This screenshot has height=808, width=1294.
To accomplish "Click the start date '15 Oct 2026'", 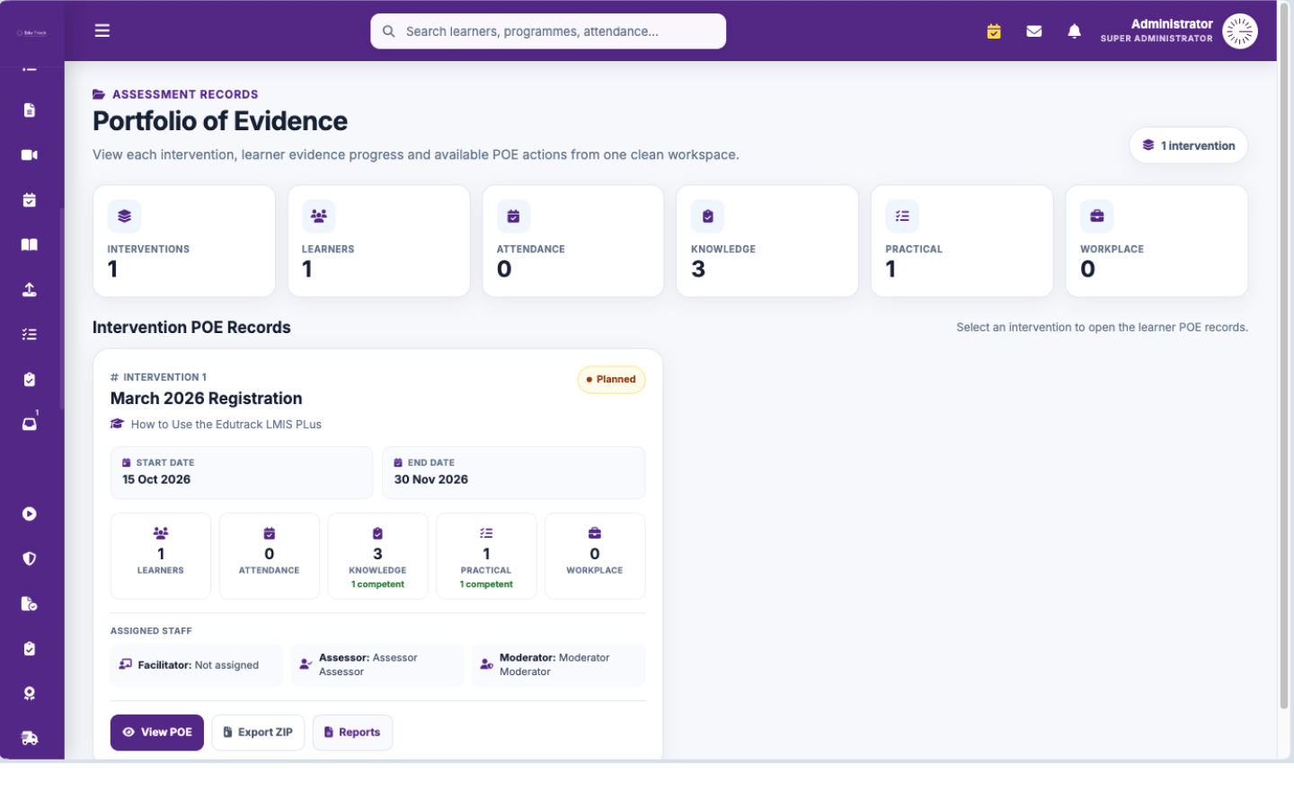I will 156,479.
